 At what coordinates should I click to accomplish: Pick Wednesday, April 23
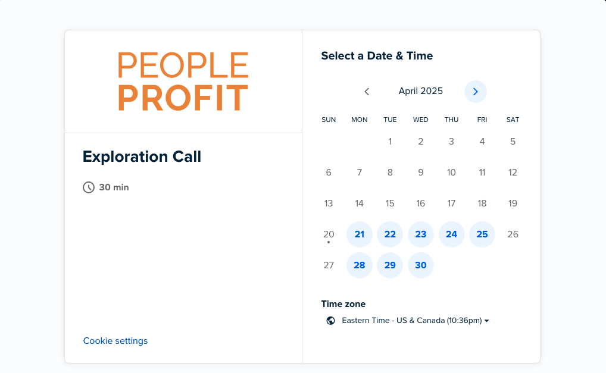pos(421,234)
